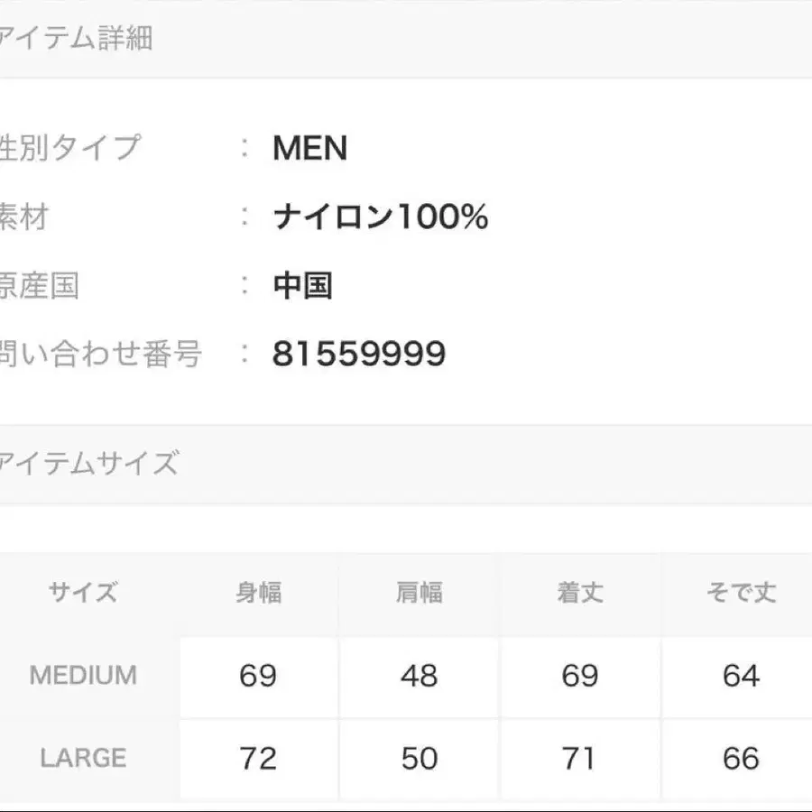Select the MEDIUM size row label
This screenshot has width=812, height=812.
tap(83, 676)
